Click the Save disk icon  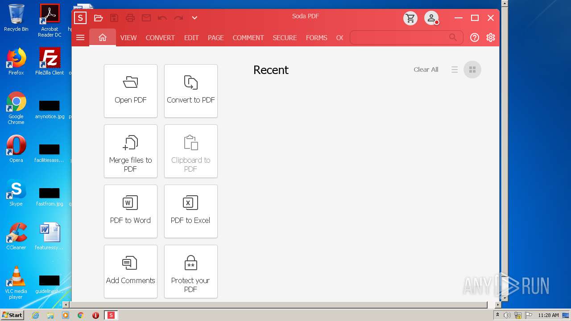click(114, 18)
